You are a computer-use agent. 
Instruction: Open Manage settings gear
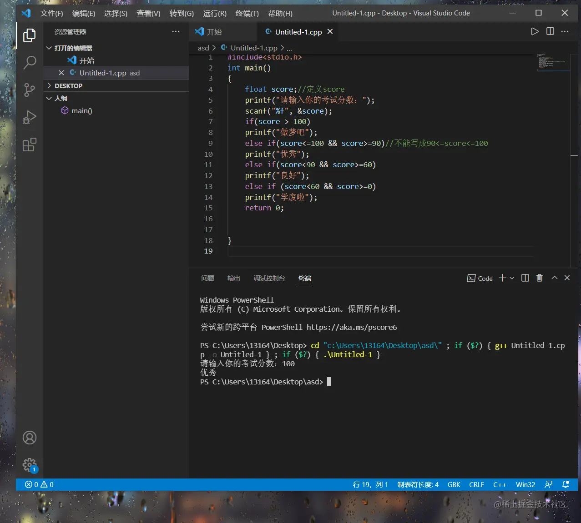pos(30,464)
